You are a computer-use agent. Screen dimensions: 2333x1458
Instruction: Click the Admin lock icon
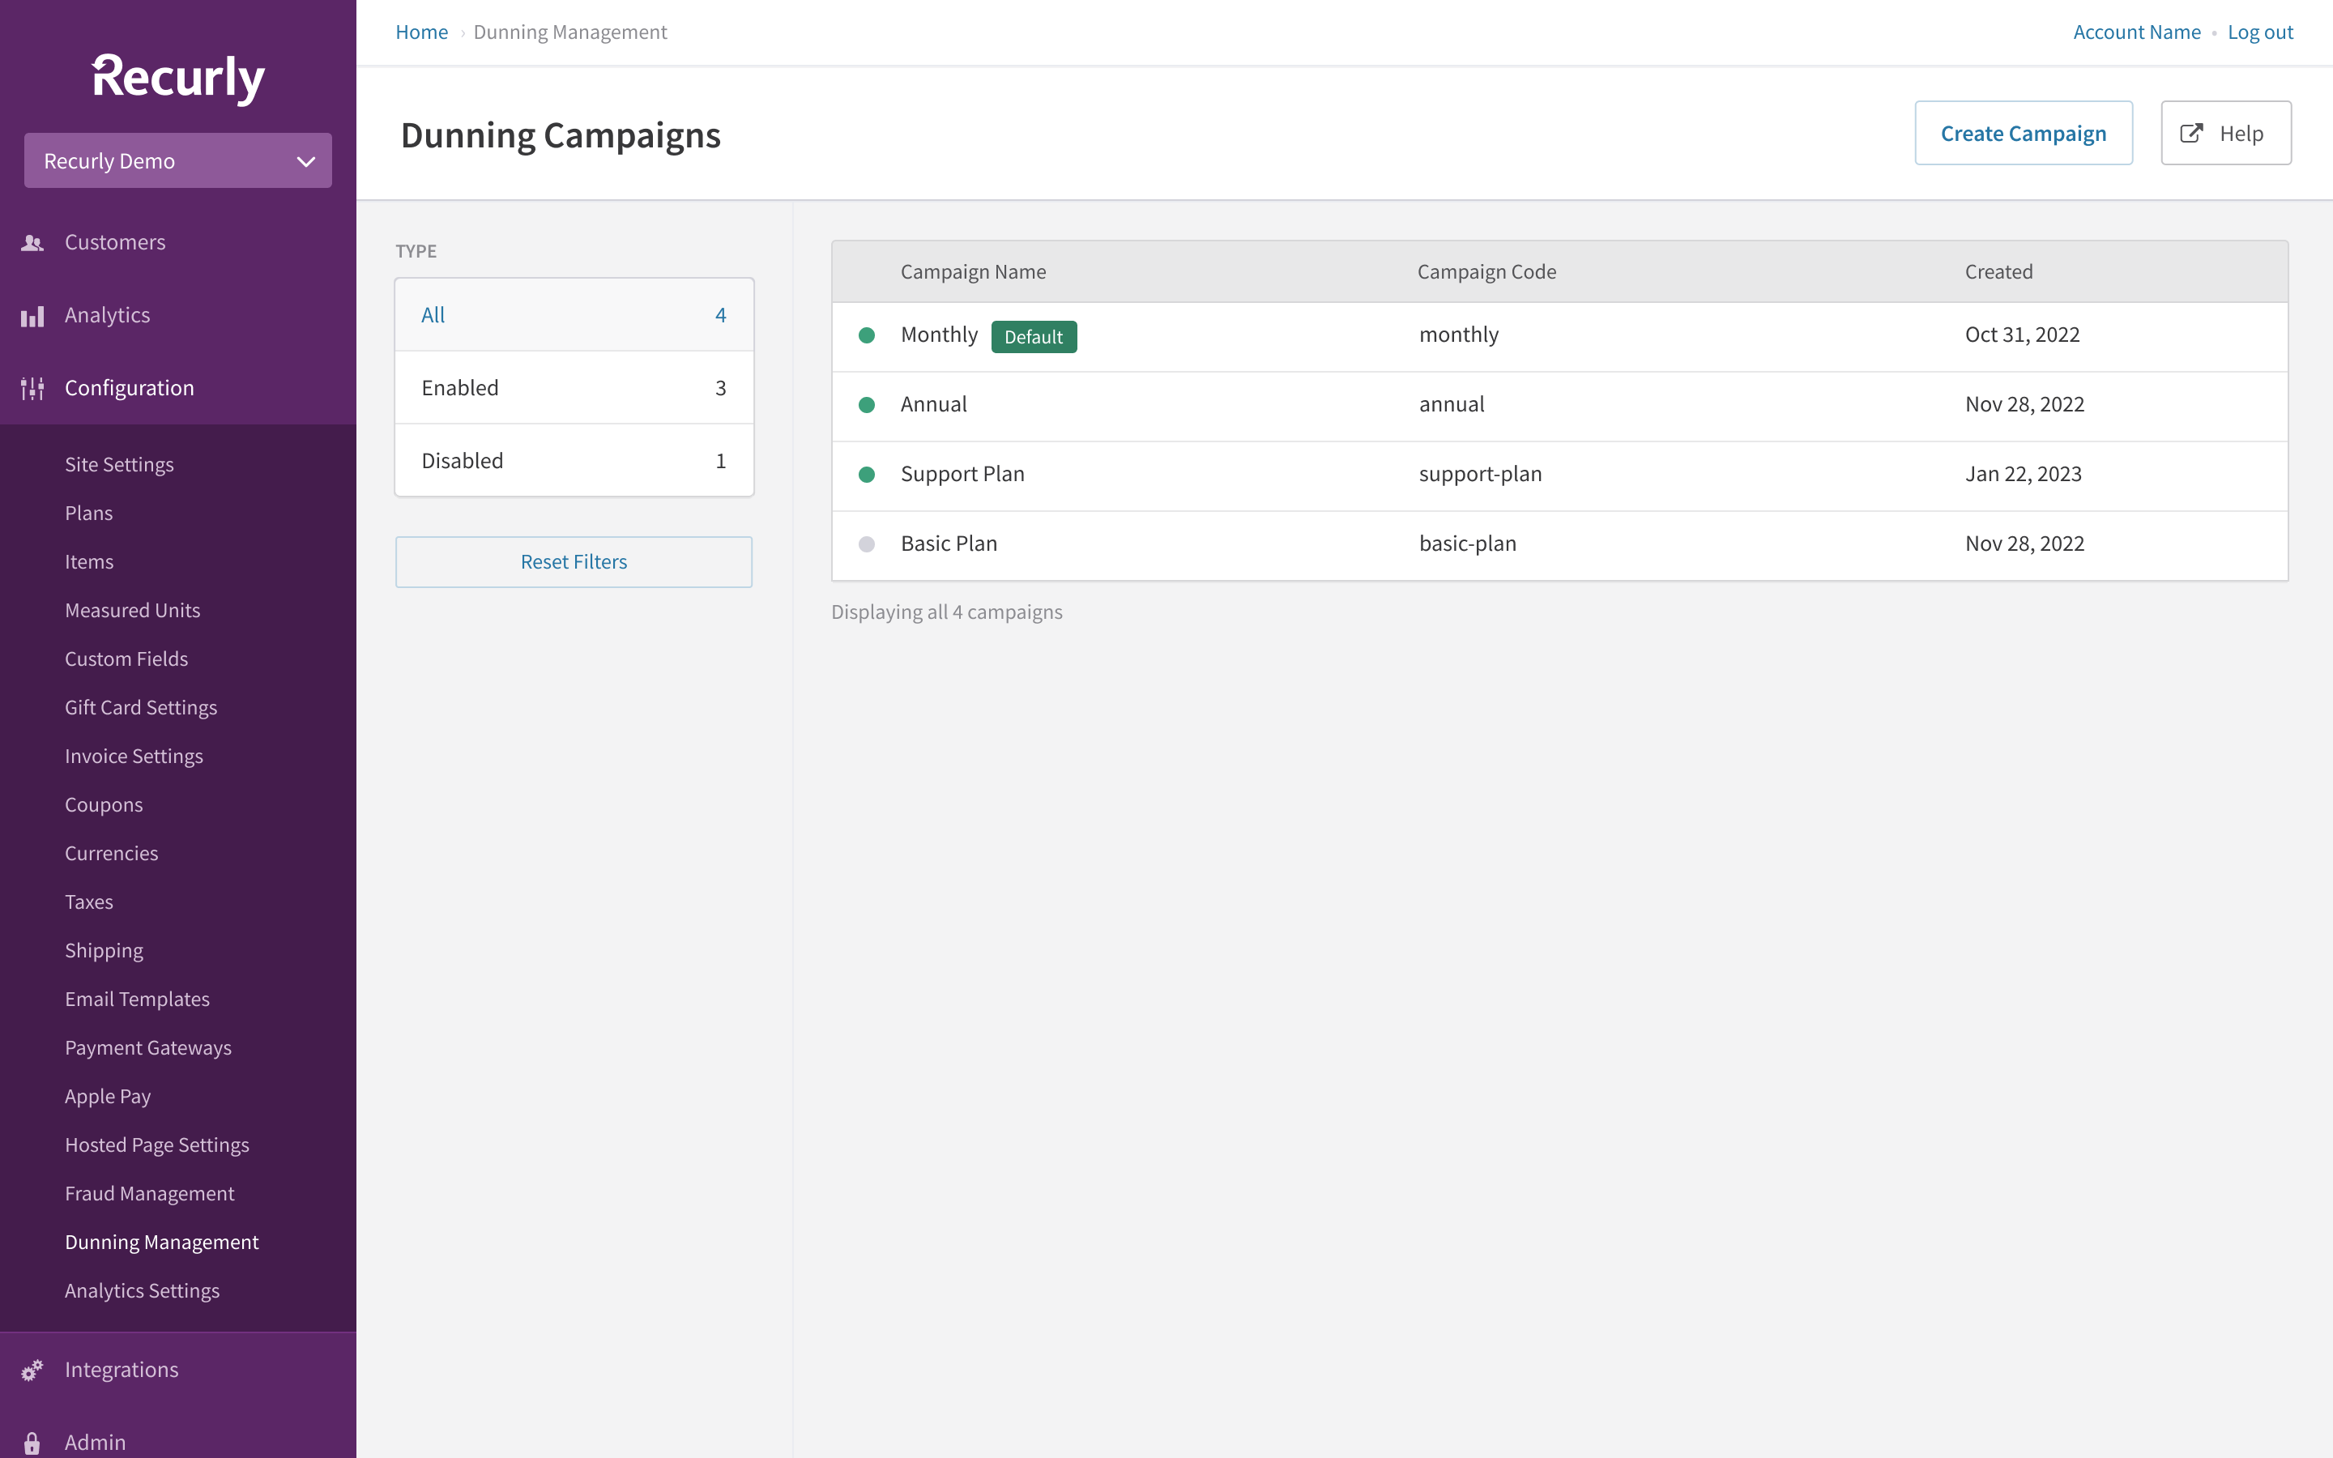(32, 1441)
